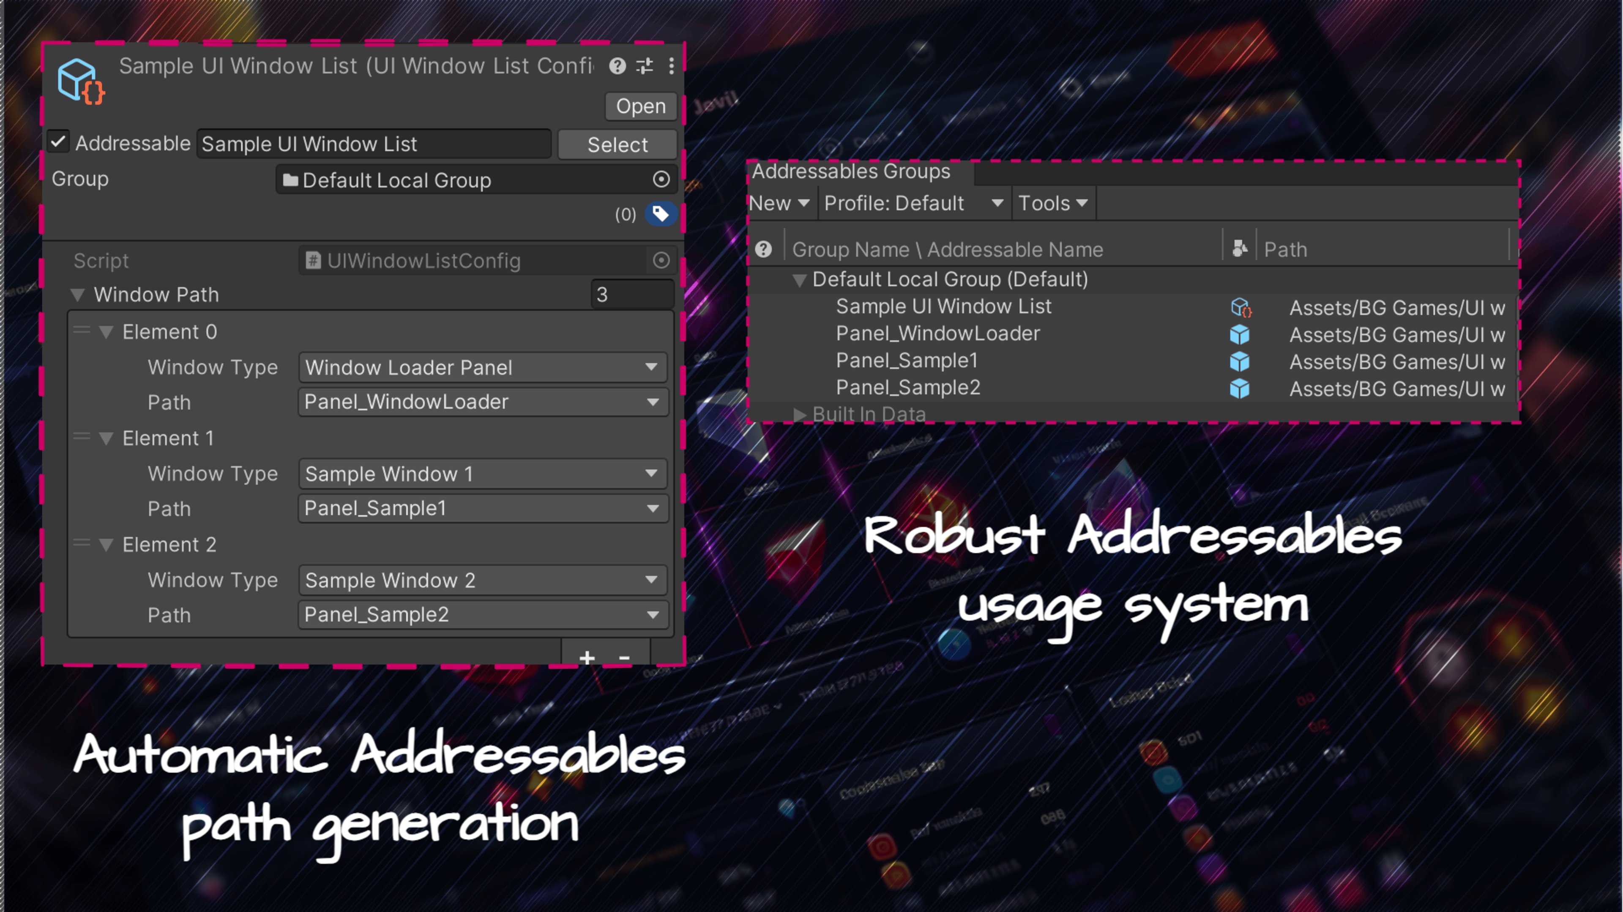Click the Element 0 drag handle
Screen dimensions: 1623x912
(82, 330)
